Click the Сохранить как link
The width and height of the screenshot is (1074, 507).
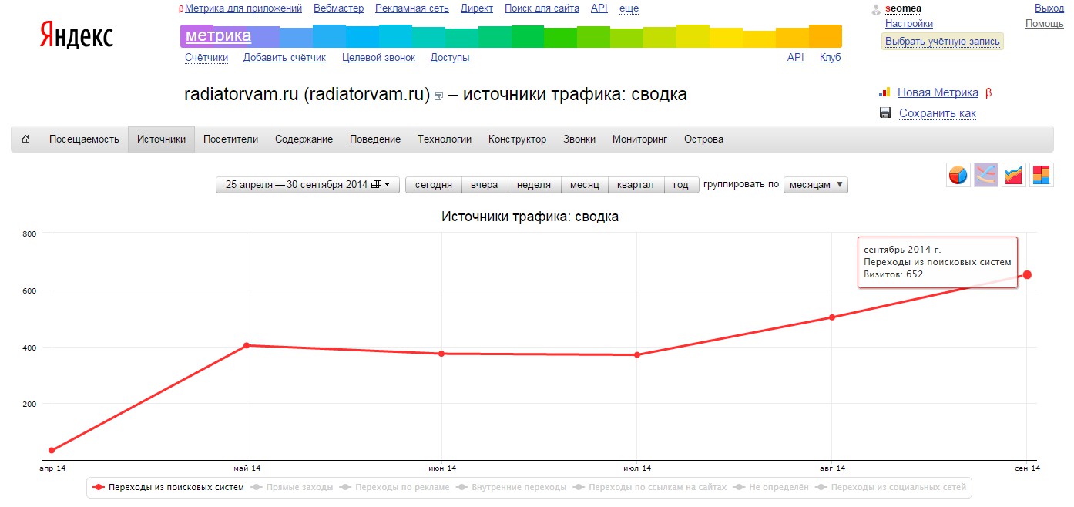pyautogui.click(x=938, y=113)
